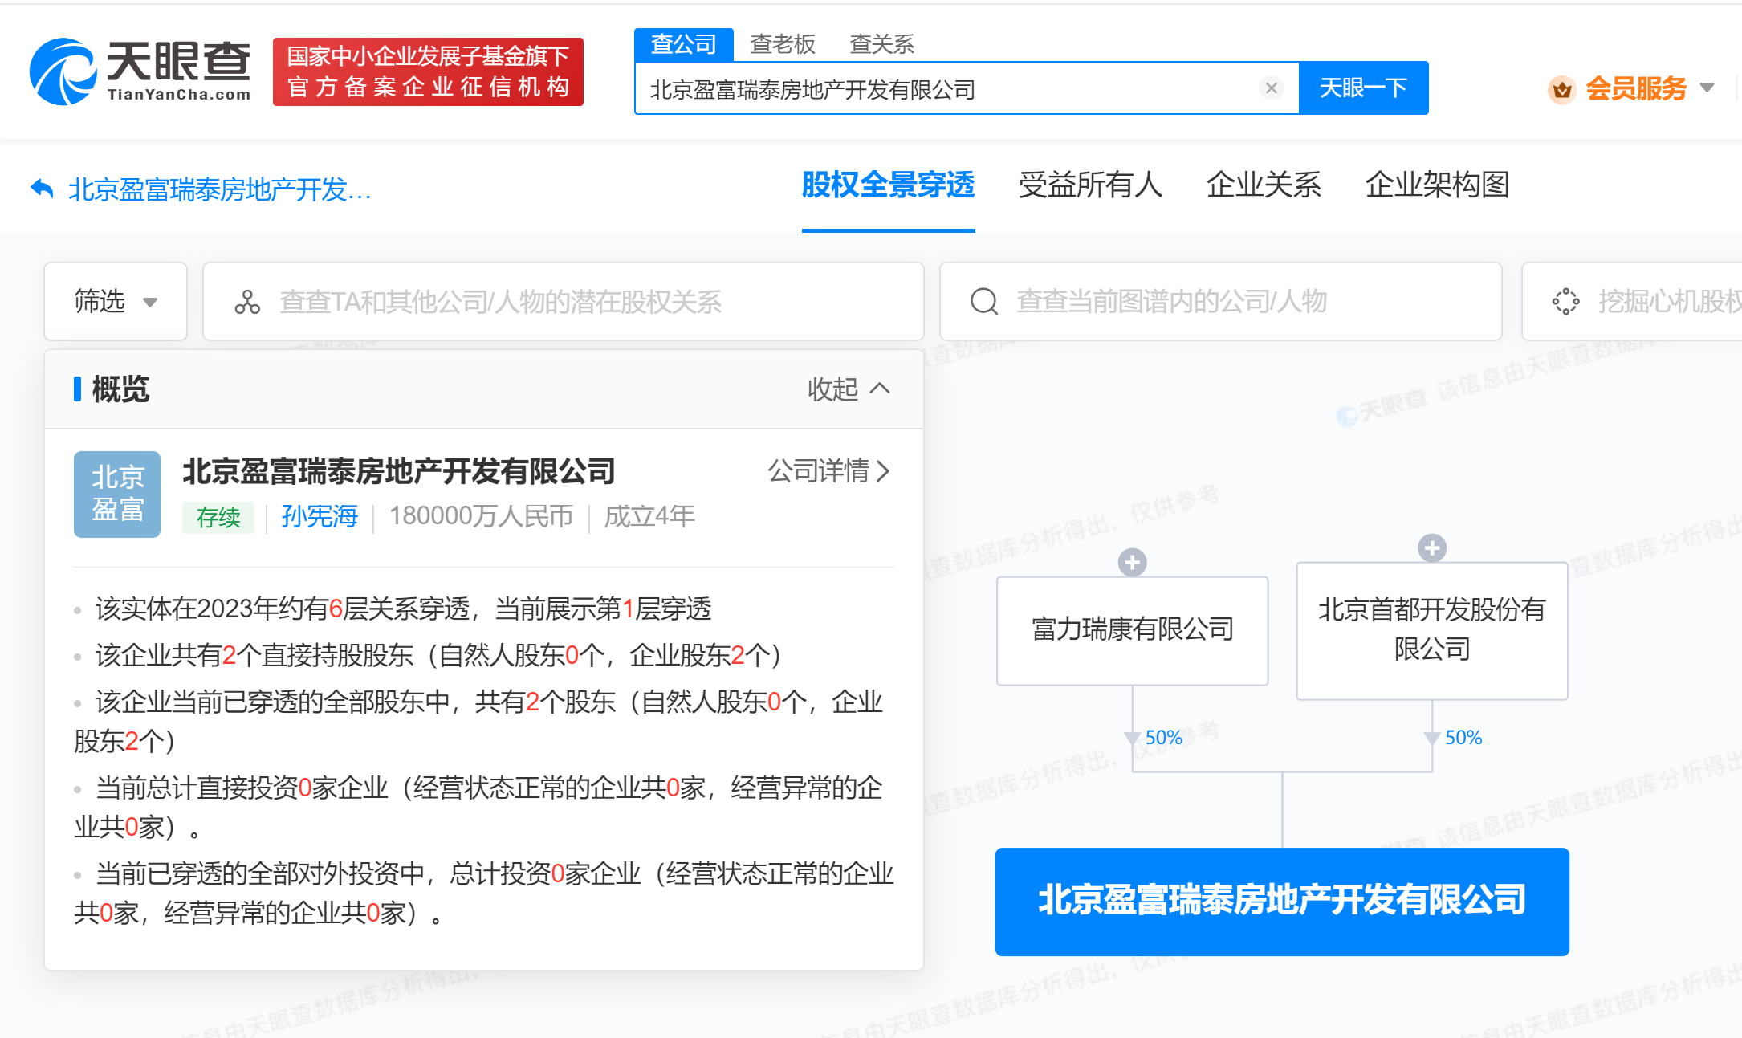Click the magnifier icon in graph search

984,302
